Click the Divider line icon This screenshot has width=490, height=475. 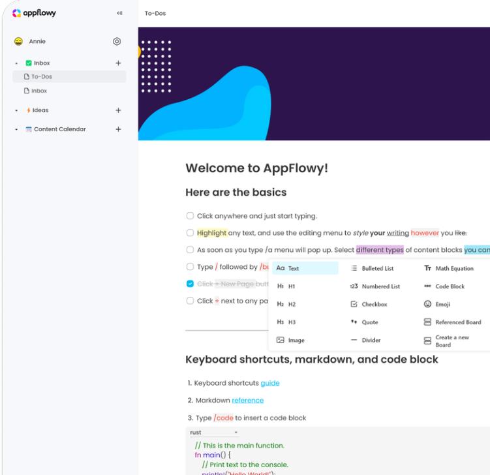pos(354,340)
